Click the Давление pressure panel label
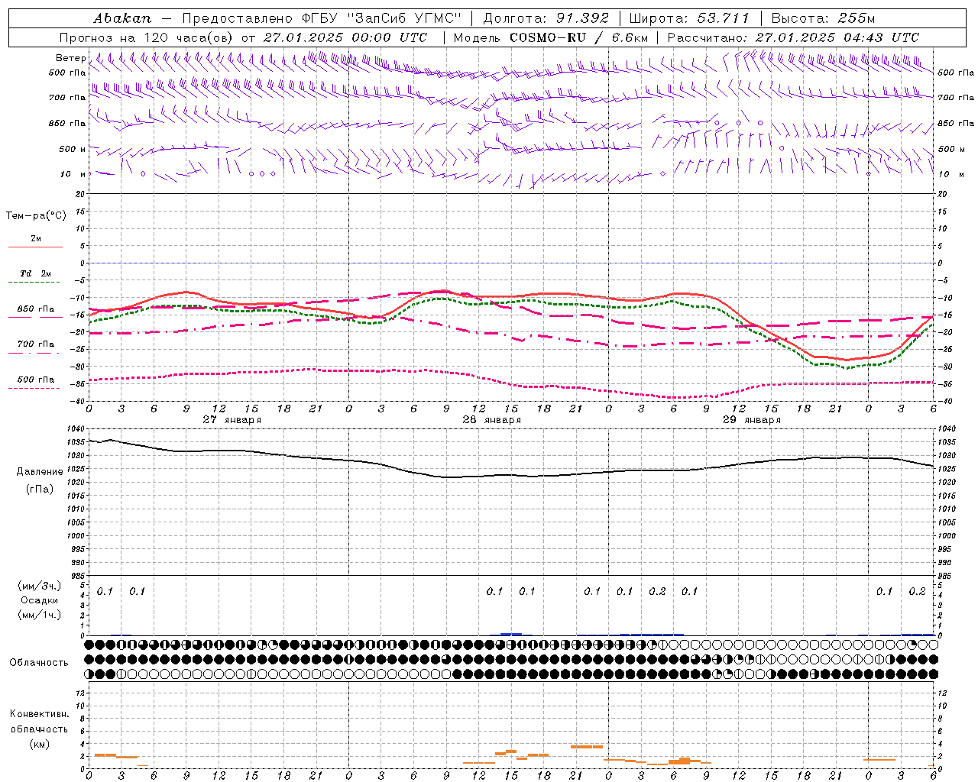 pos(40,472)
